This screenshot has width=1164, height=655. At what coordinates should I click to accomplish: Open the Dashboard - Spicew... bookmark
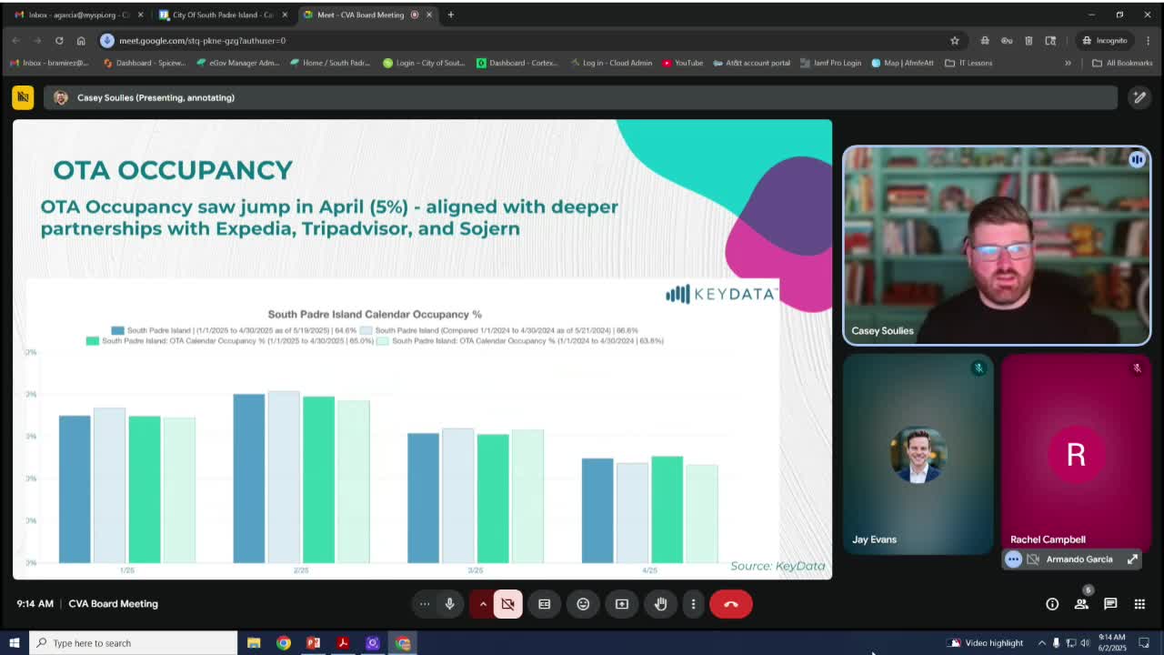click(x=145, y=63)
